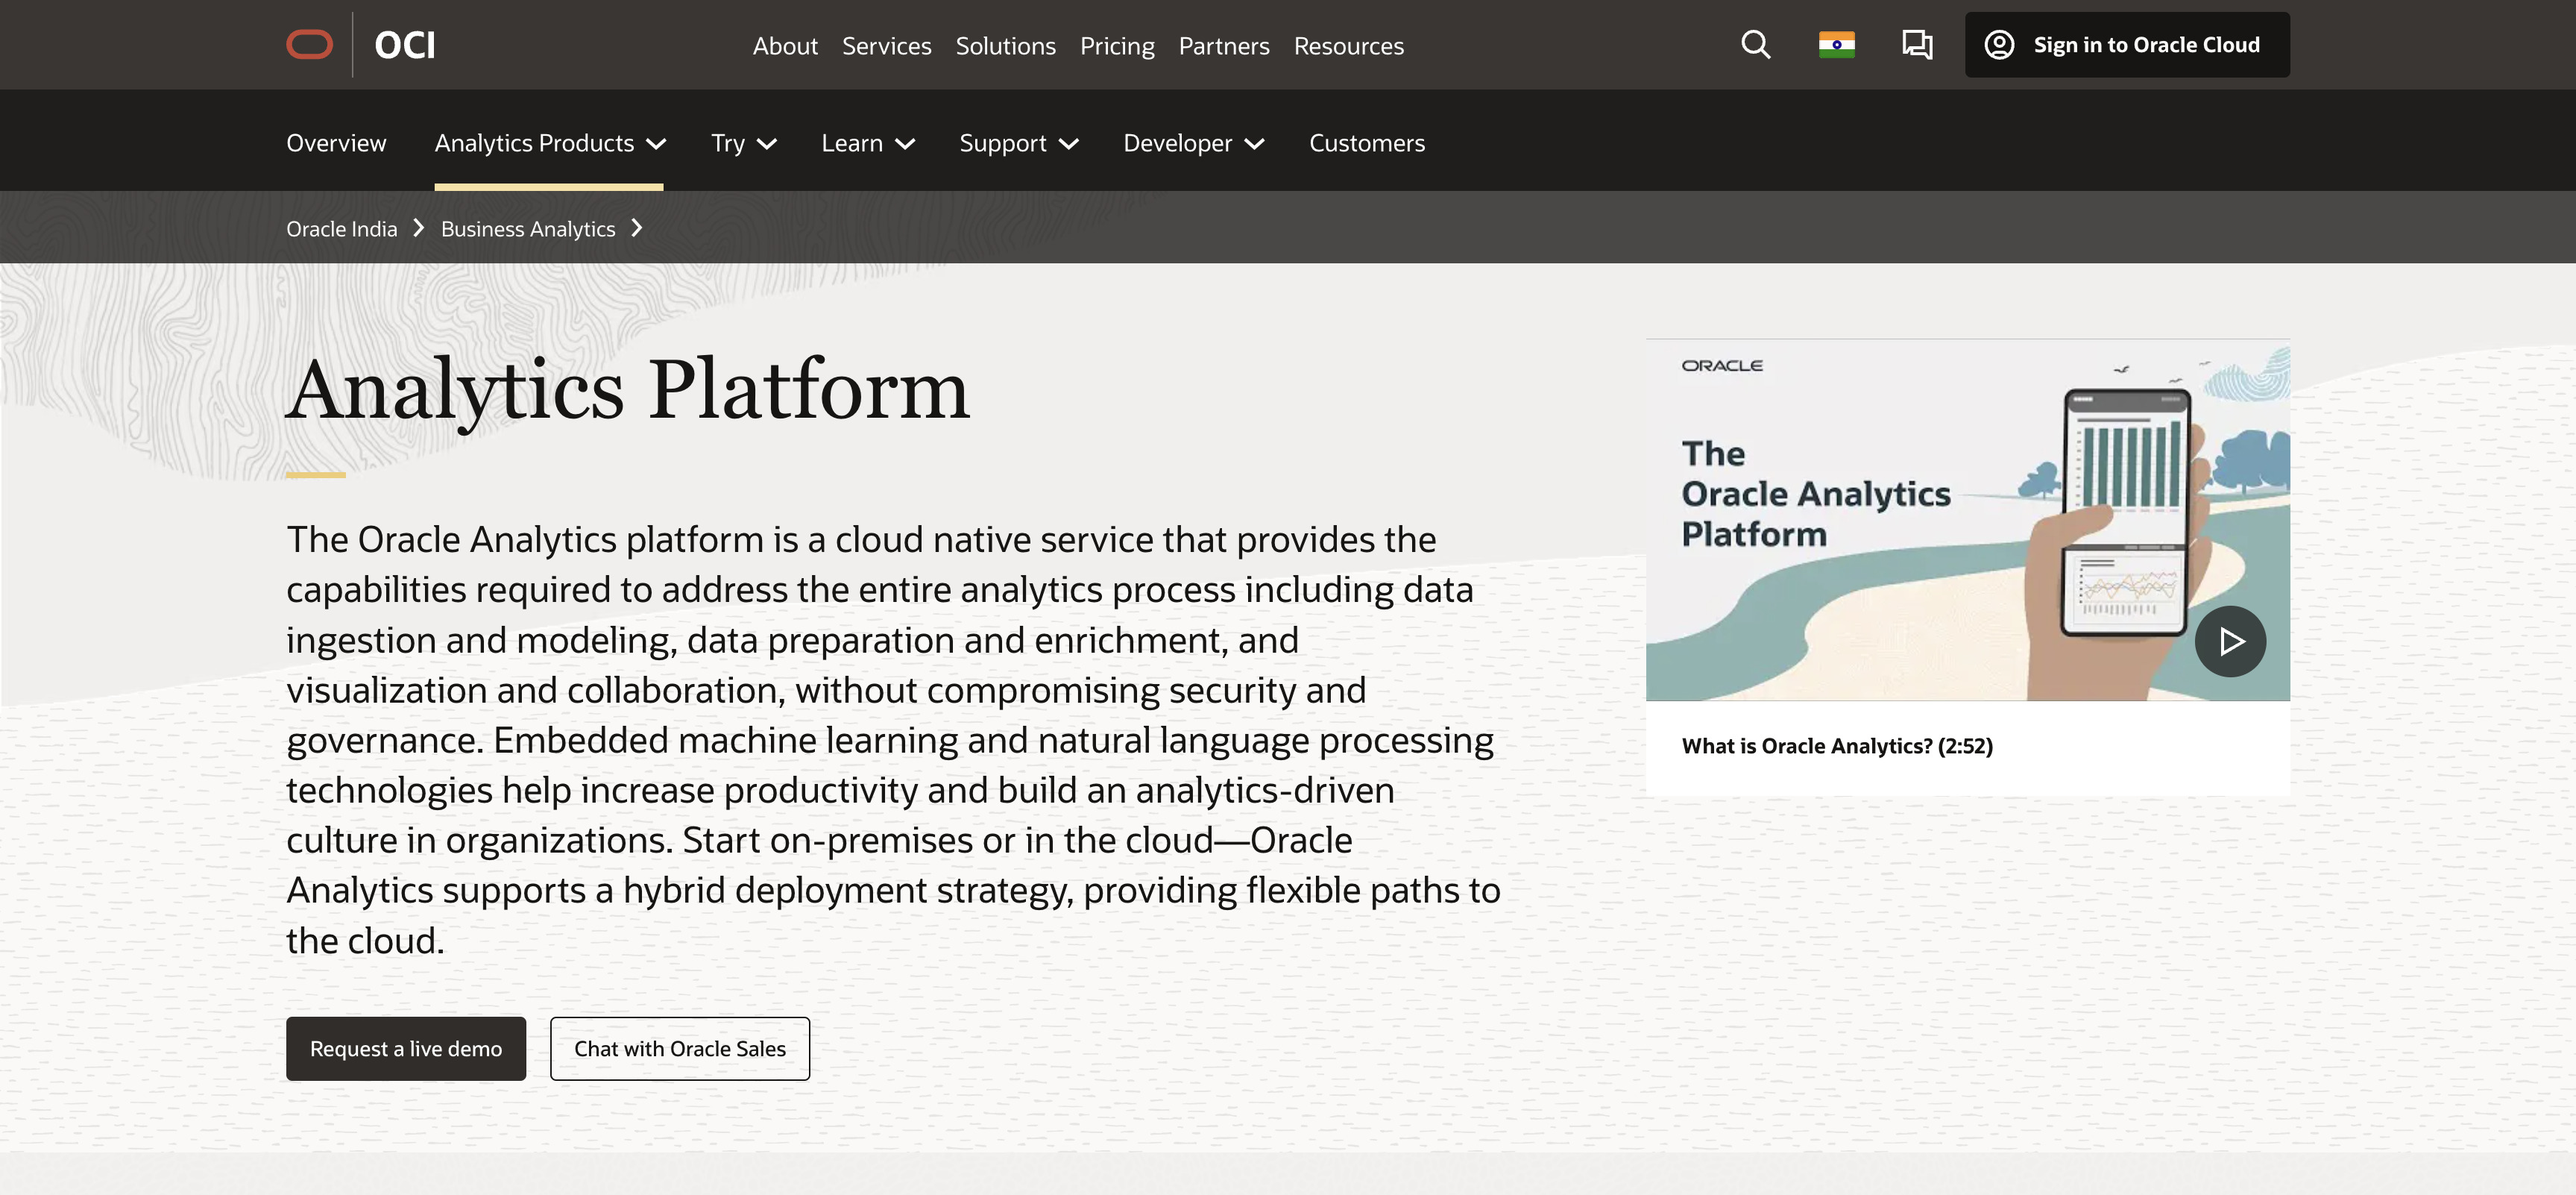This screenshot has width=2576, height=1195.
Task: Expand the Developer dropdown
Action: pyautogui.click(x=1194, y=143)
